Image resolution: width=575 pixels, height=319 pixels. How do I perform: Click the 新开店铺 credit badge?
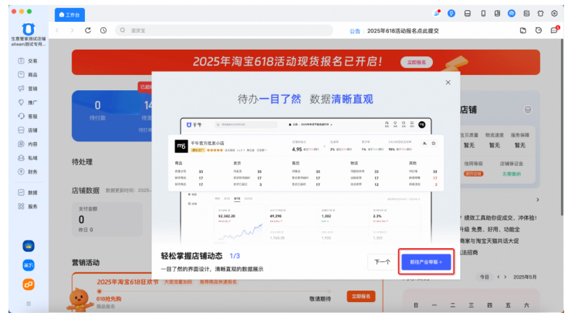coord(474,174)
